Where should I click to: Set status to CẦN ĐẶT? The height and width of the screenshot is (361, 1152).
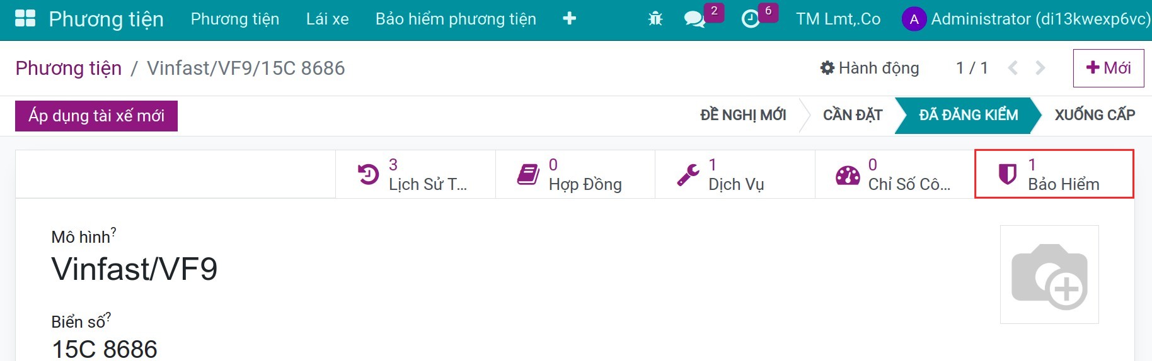853,115
